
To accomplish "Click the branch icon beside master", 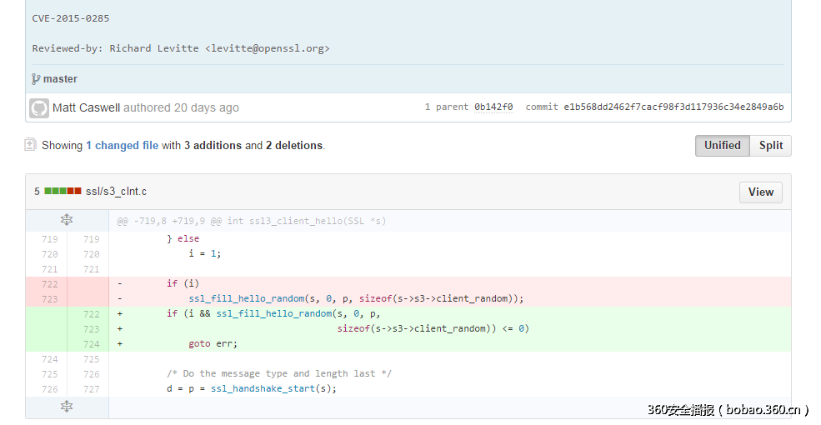I will click(x=36, y=79).
